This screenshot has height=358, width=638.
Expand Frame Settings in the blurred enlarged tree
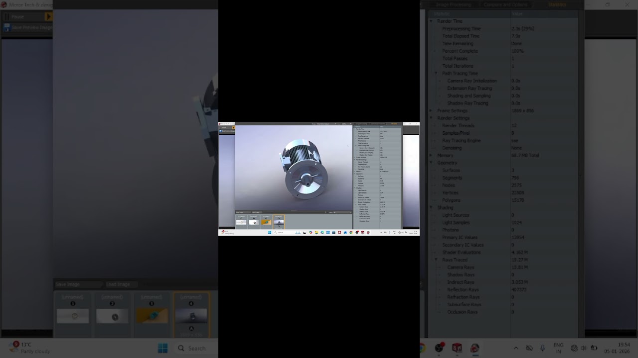pos(431,111)
